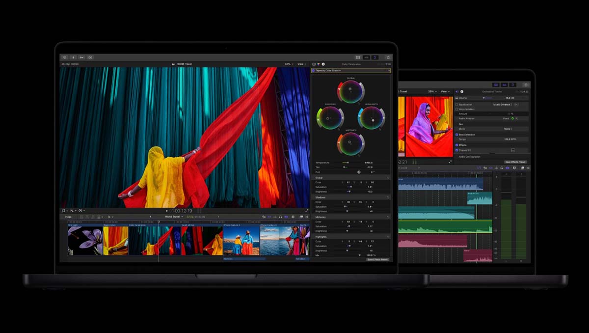This screenshot has width=589, height=333.
Task: Click the first toolbar icon, front laptop
Action: coord(64,57)
